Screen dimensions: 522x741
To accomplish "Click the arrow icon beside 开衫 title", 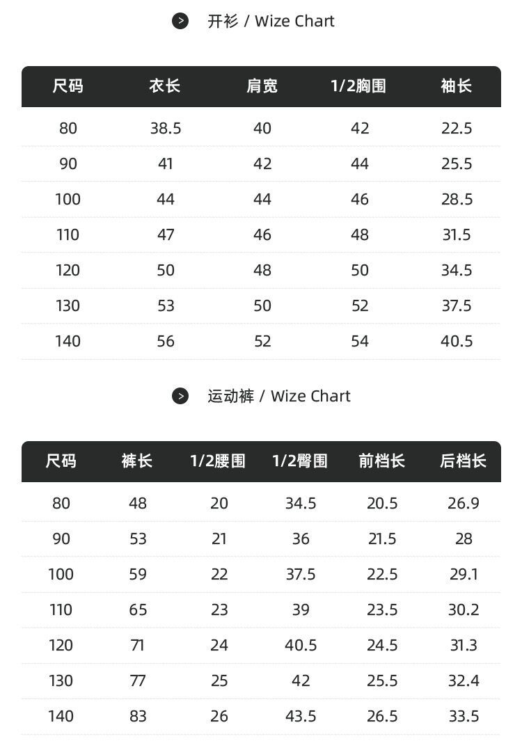I will 180,21.
